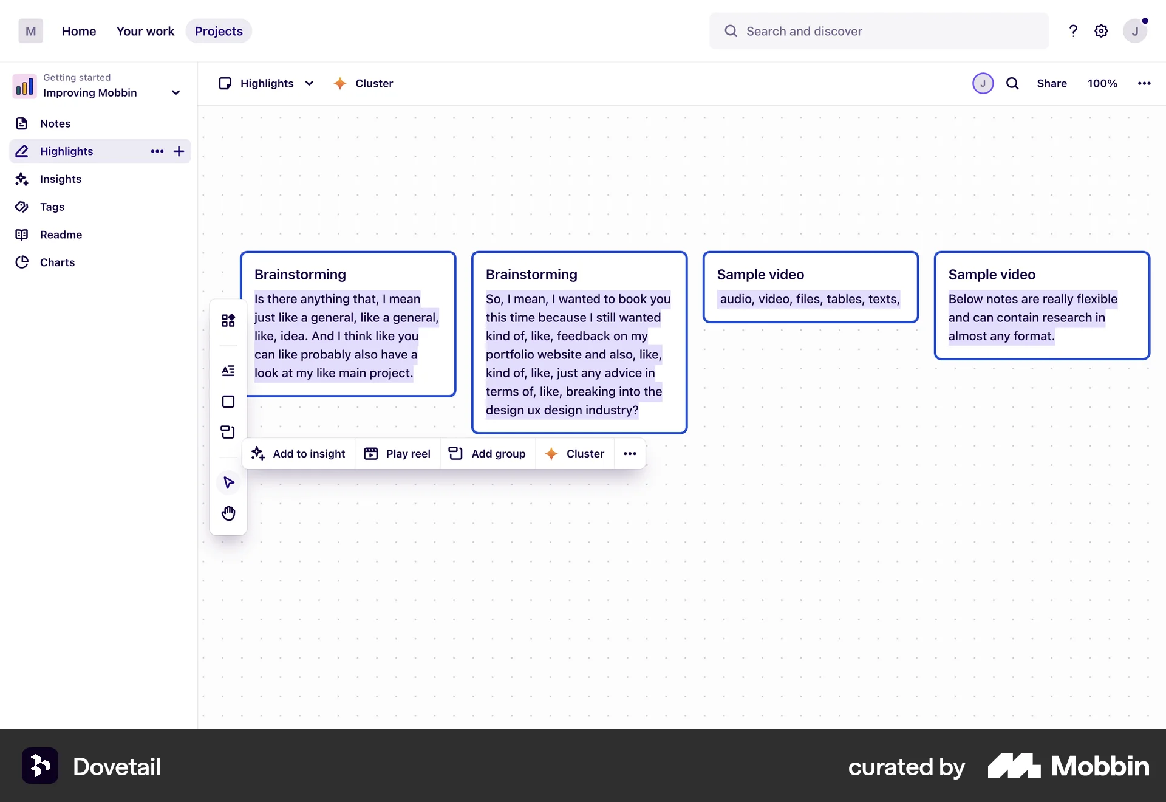Select the Sample video audio highlight card
Image resolution: width=1166 pixels, height=802 pixels.
[x=810, y=286]
